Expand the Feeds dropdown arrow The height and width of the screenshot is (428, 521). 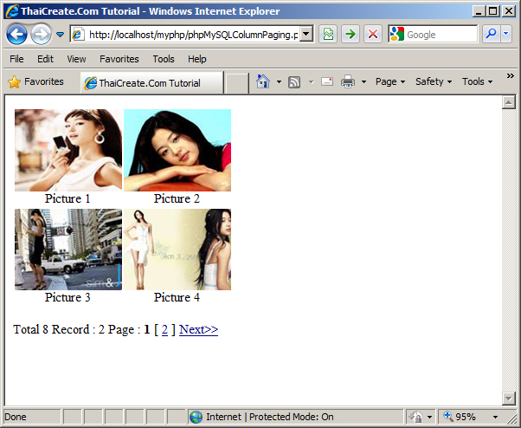(x=311, y=81)
